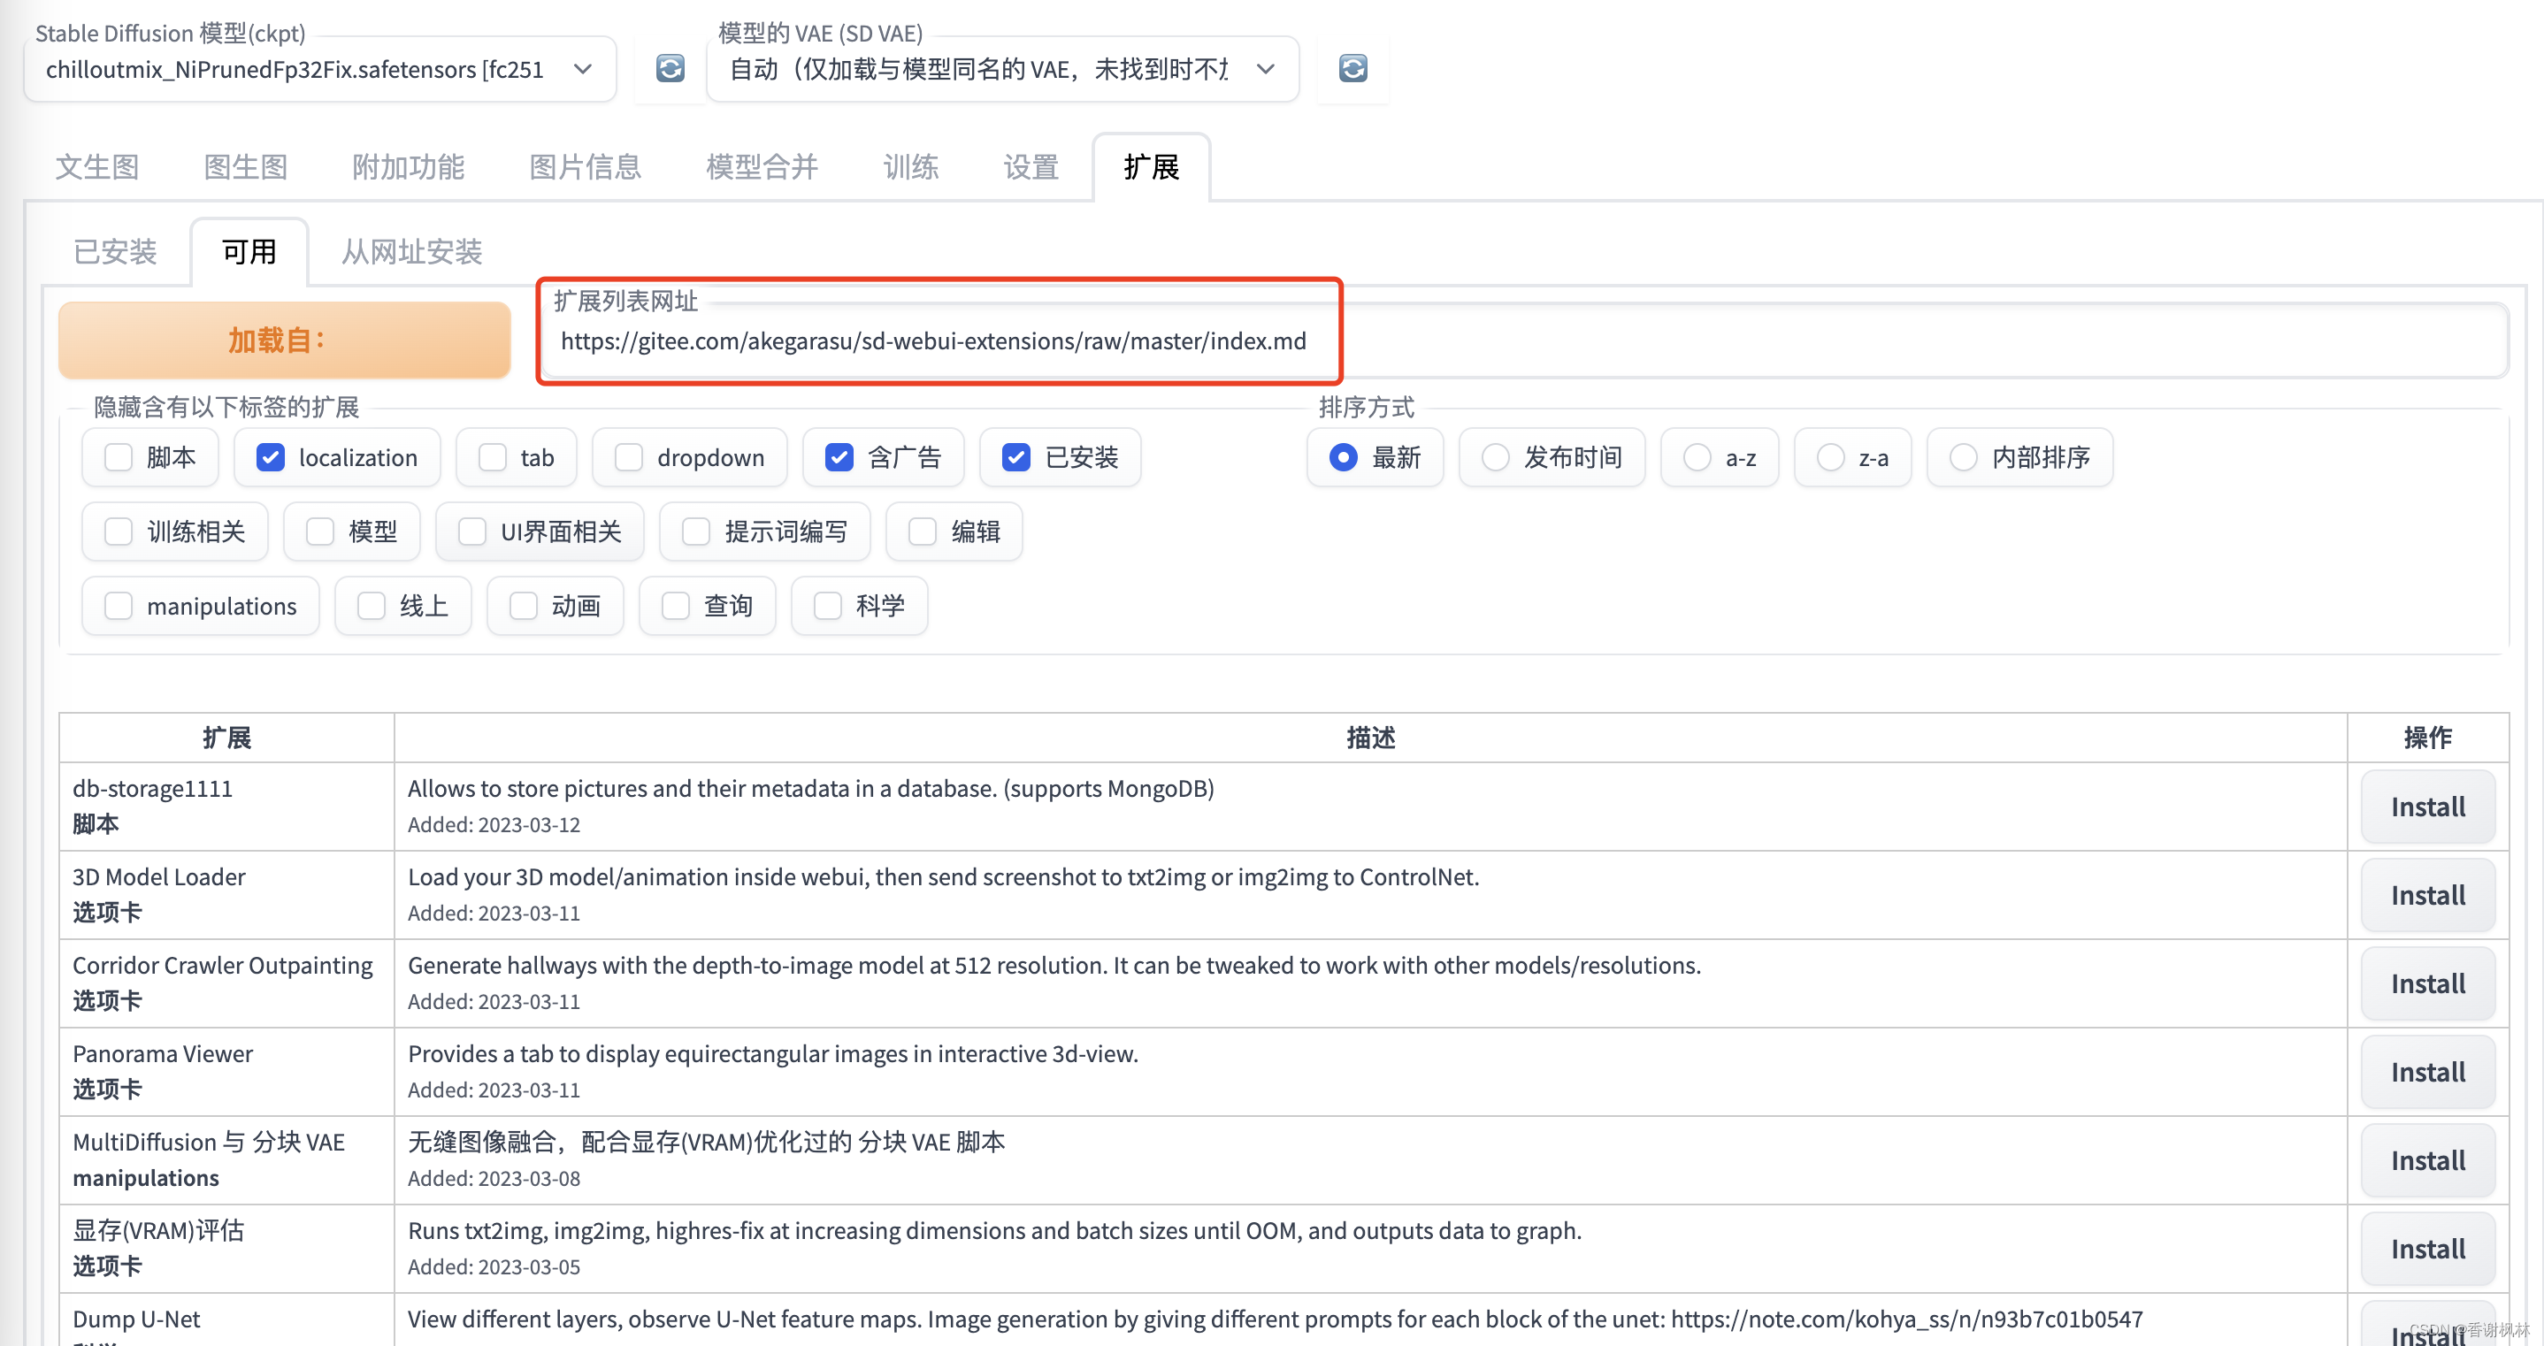Click the extension list URL field

932,340
